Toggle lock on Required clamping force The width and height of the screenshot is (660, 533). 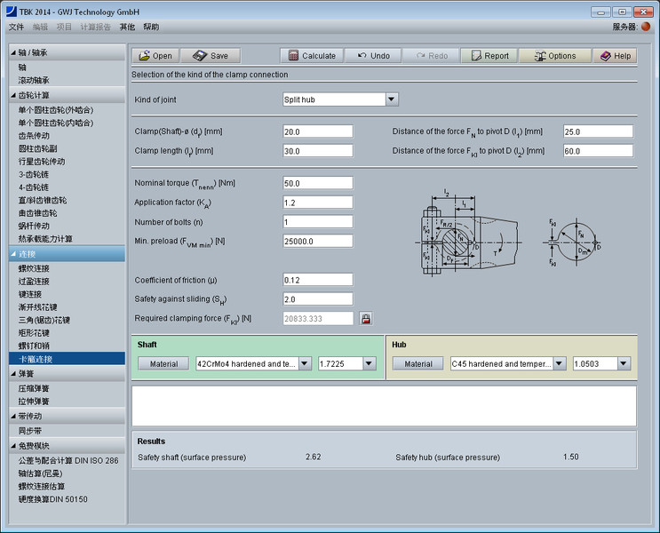pyautogui.click(x=365, y=318)
